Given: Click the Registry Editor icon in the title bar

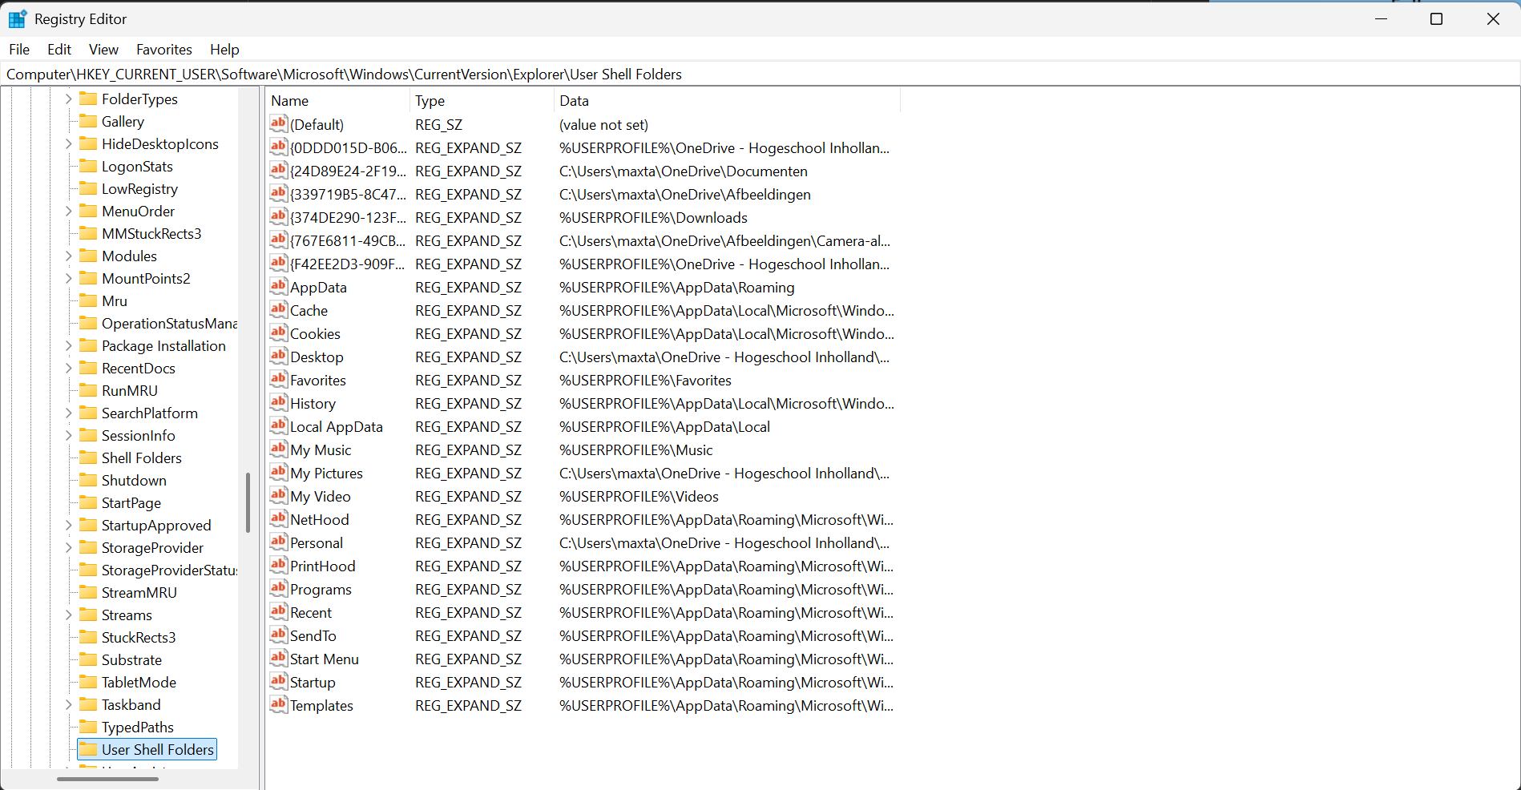Looking at the screenshot, I should tap(17, 18).
